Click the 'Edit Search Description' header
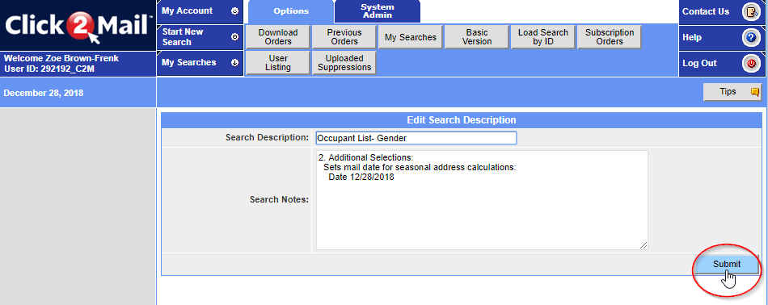 pos(461,120)
